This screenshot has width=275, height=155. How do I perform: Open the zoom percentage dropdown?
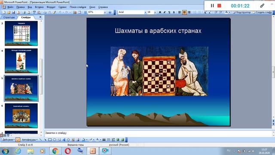tap(105, 12)
